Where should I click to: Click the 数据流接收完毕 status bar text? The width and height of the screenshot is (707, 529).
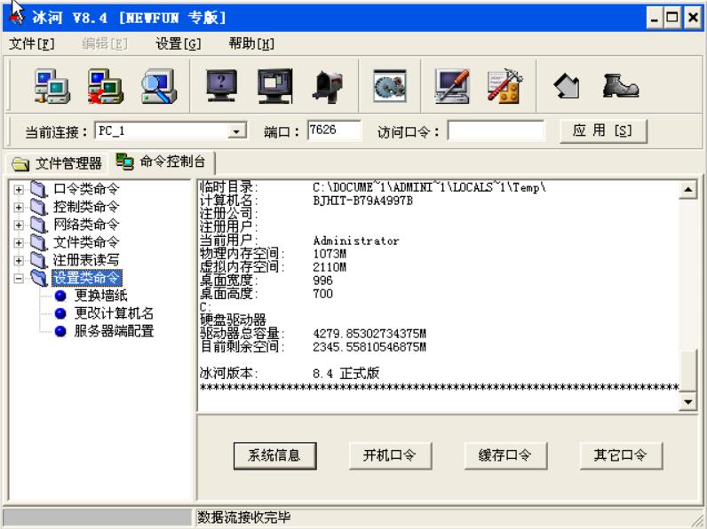pyautogui.click(x=244, y=517)
